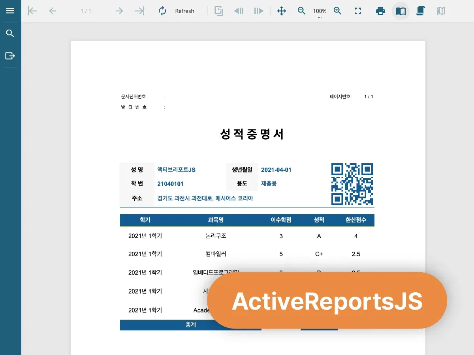Click the subject cell 논리구조
Image resolution: width=474 pixels, height=355 pixels.
[216, 236]
